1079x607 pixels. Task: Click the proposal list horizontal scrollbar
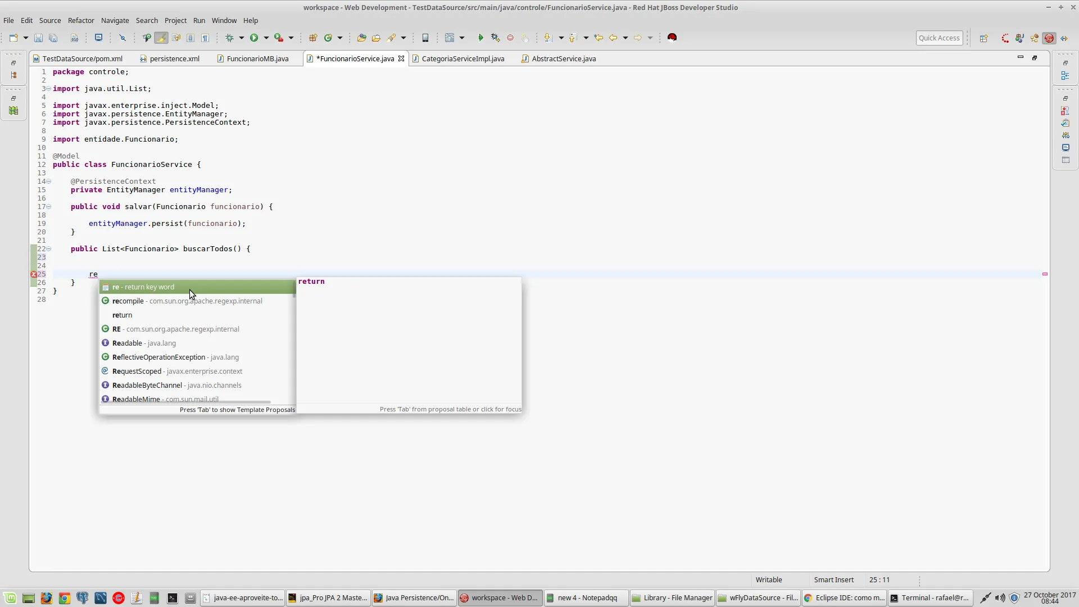(x=185, y=402)
